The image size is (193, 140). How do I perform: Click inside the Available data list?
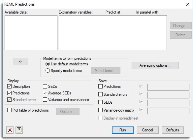point(31,33)
